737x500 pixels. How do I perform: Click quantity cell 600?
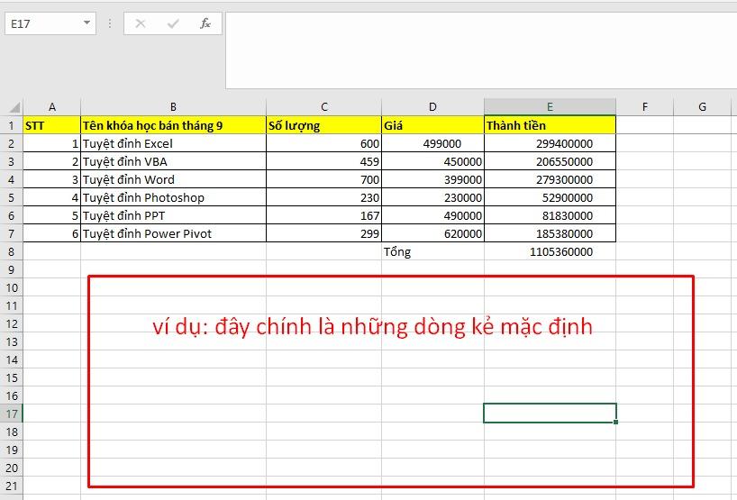click(323, 143)
